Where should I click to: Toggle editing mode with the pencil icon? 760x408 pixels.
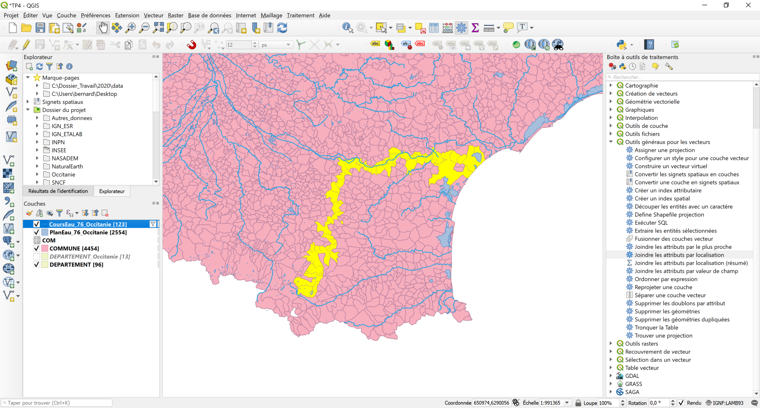tap(26, 45)
